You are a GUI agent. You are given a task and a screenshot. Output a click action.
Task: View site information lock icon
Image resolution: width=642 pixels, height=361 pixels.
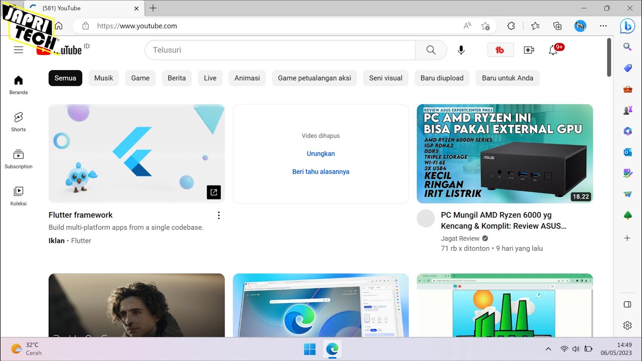85,26
